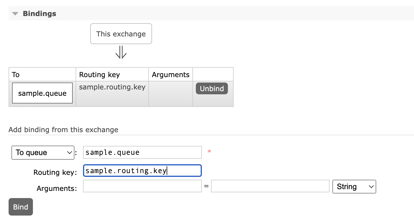This screenshot has height=223, width=414.
Task: Select the Routing key input field
Action: (x=142, y=171)
